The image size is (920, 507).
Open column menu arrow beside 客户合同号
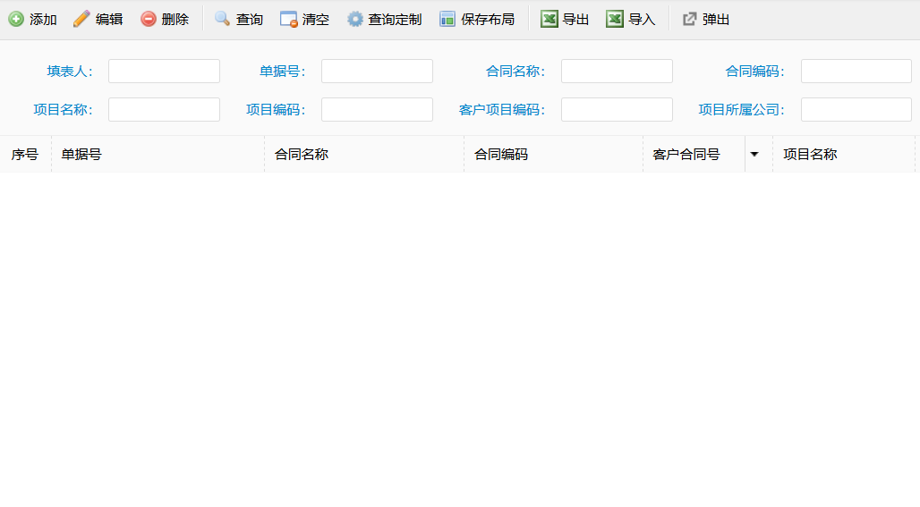(x=754, y=155)
